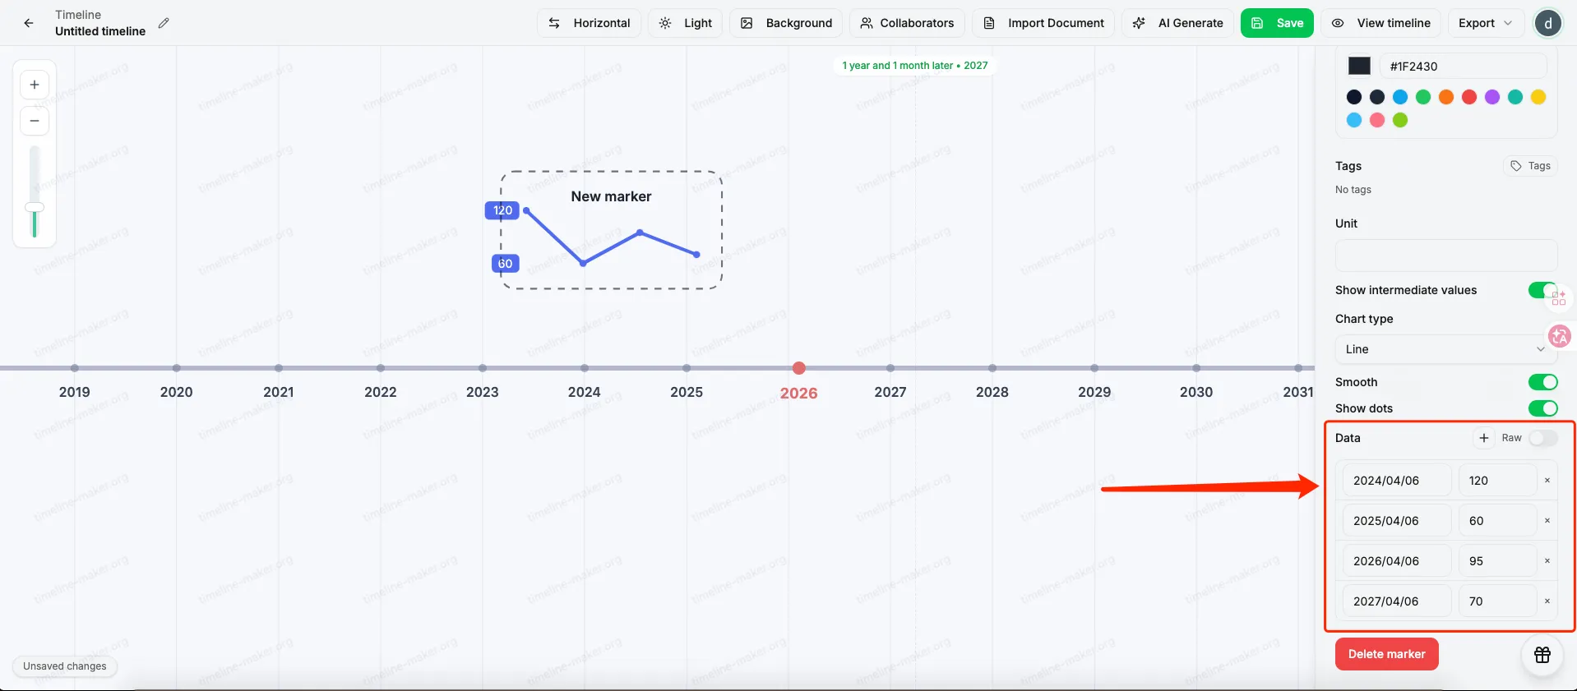
Task: Click the Tags button
Action: coord(1530,166)
